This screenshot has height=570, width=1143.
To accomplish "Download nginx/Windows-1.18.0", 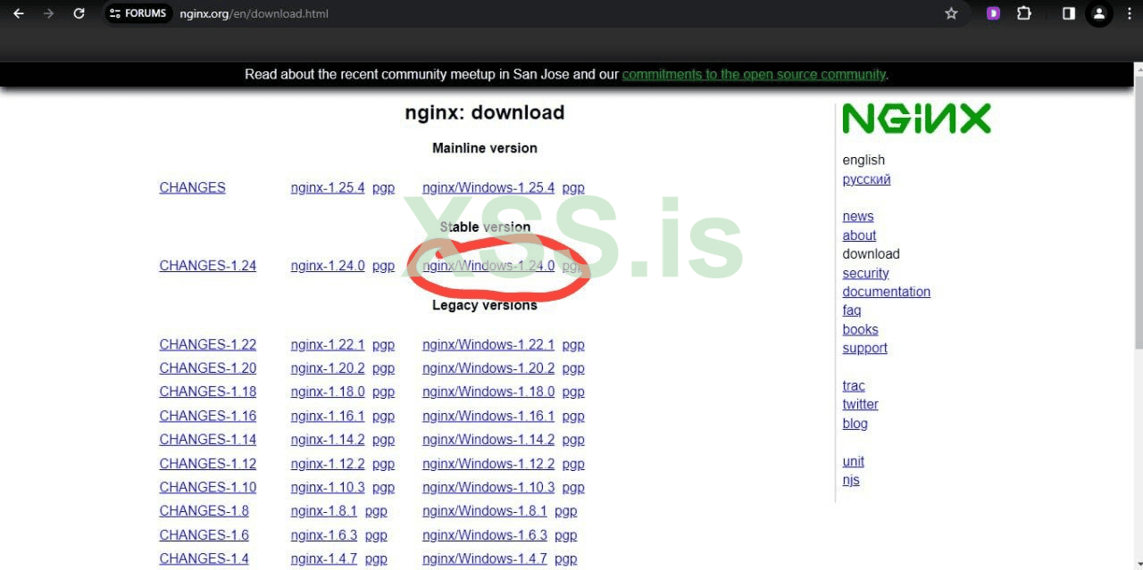I will point(488,392).
